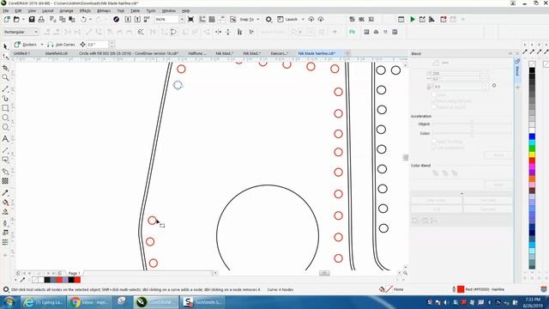Click the Full-screen preview icon
Image resolution: width=549 pixels, height=309 pixels.
tap(190, 20)
